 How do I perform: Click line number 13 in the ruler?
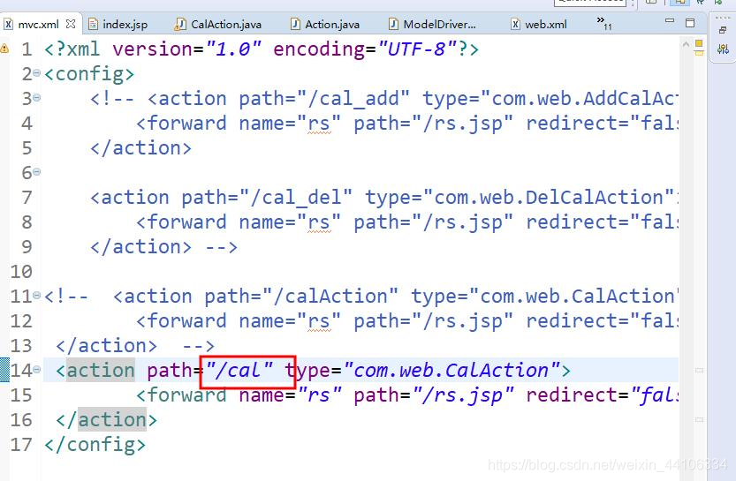coord(21,346)
